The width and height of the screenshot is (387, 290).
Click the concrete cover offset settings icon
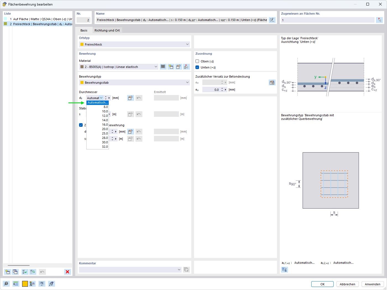tap(272, 82)
